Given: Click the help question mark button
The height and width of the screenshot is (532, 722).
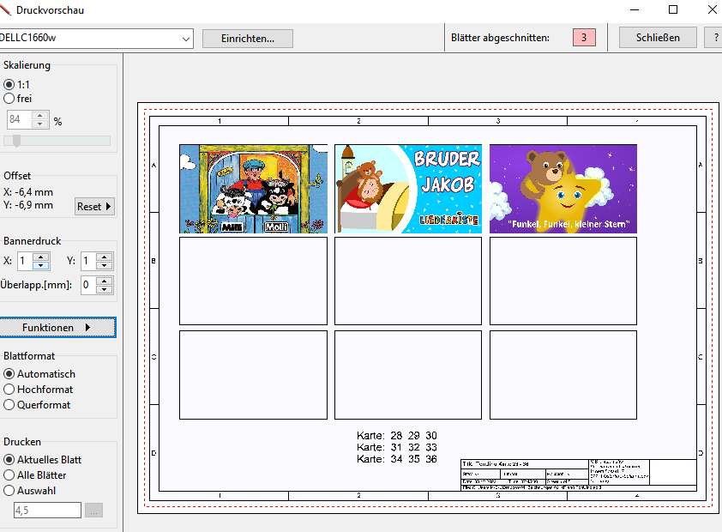Looking at the screenshot, I should pos(714,38).
